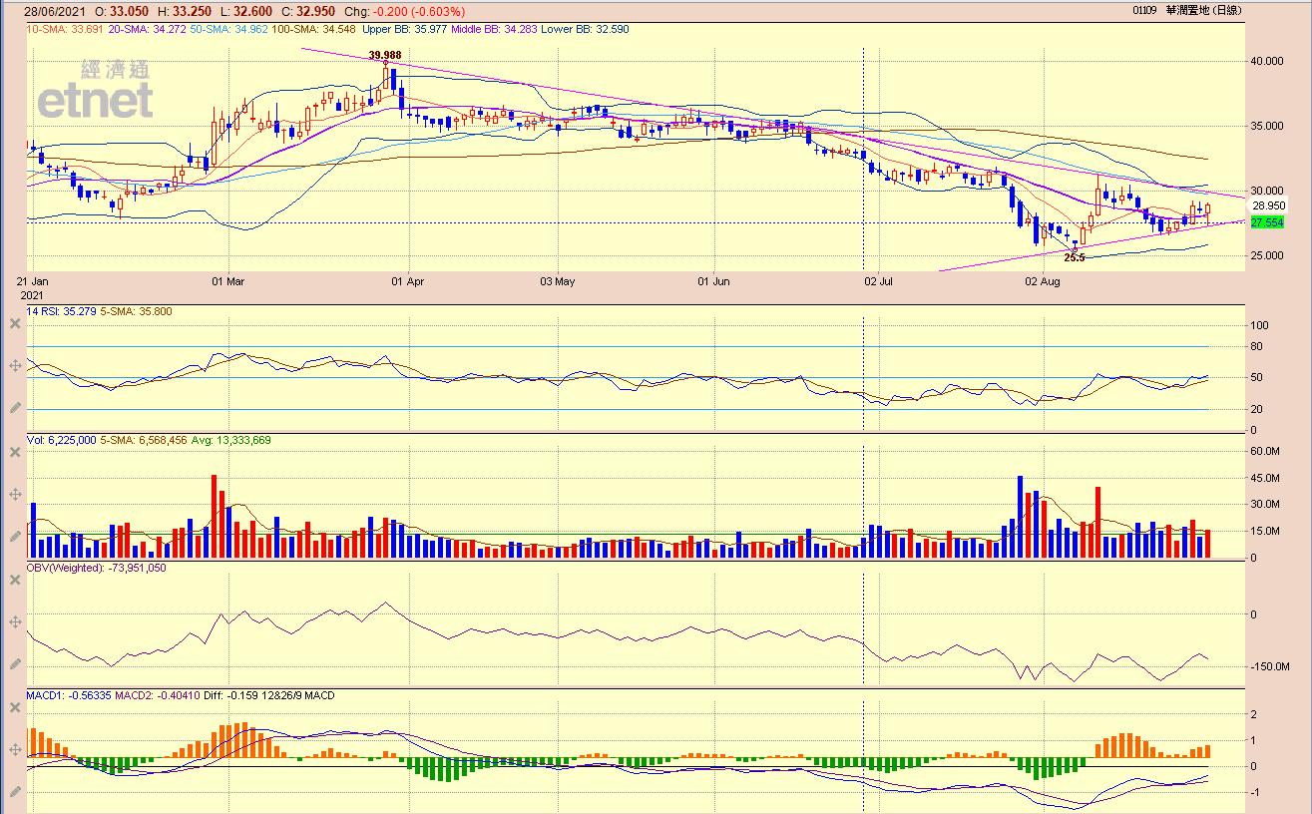Click the 01 Apr date axis label

pos(408,281)
